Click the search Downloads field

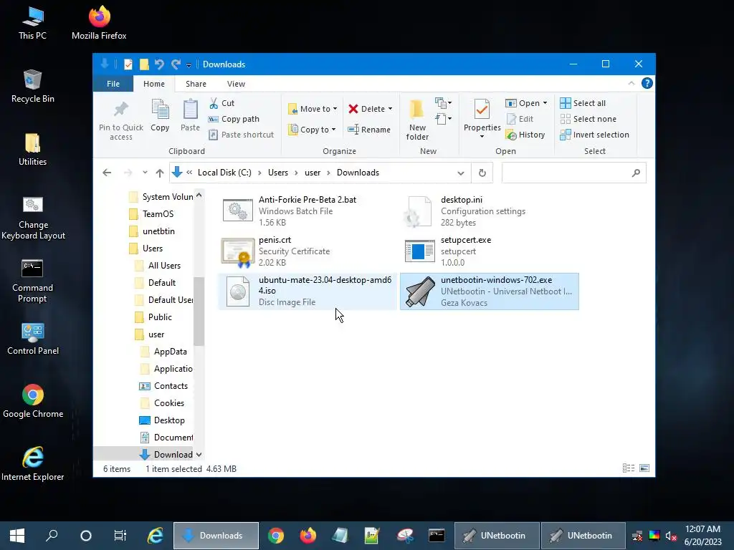click(x=573, y=173)
